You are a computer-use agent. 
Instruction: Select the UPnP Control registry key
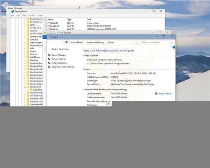point(36,34)
